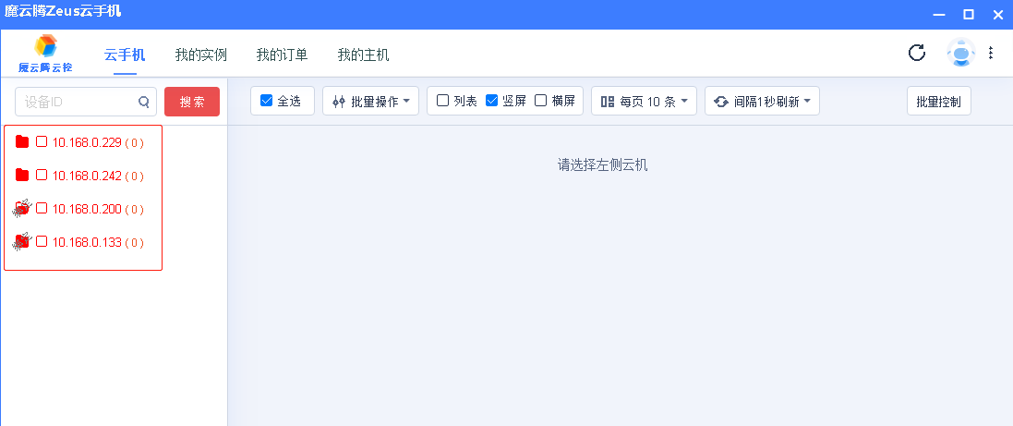
Task: Select the 10.168.0.242 host label
Action: pos(87,176)
